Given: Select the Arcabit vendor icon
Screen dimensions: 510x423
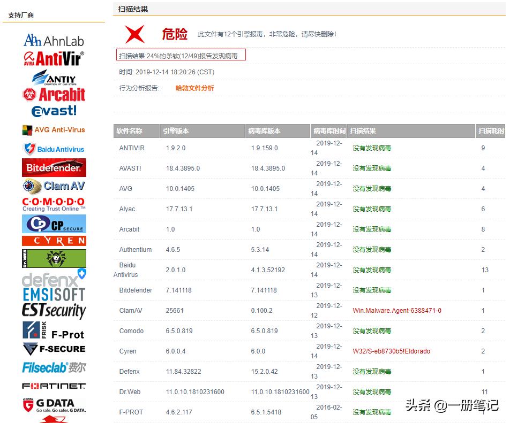Looking at the screenshot, I should 54,94.
